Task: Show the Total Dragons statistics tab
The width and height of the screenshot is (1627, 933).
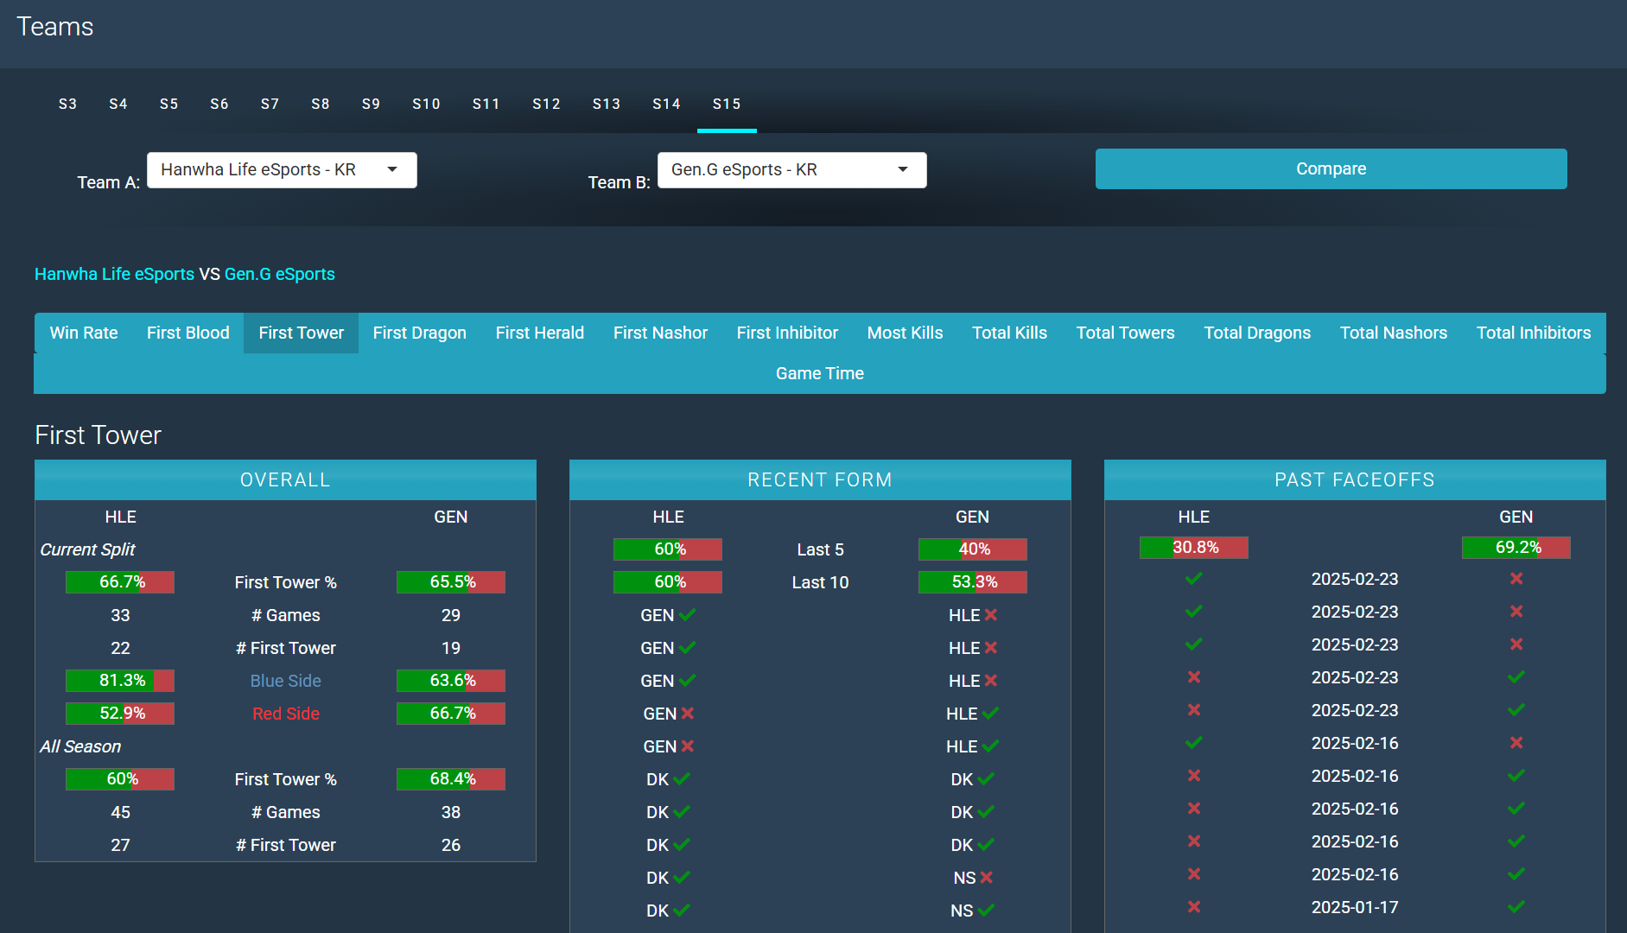Action: pyautogui.click(x=1257, y=333)
